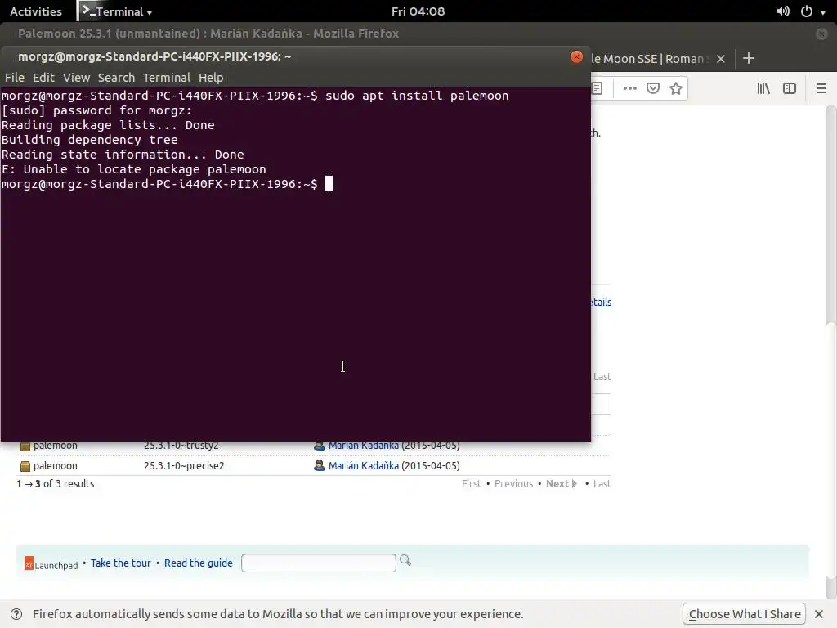The image size is (837, 628).
Task: Close the terminal window with red button
Action: coord(576,56)
